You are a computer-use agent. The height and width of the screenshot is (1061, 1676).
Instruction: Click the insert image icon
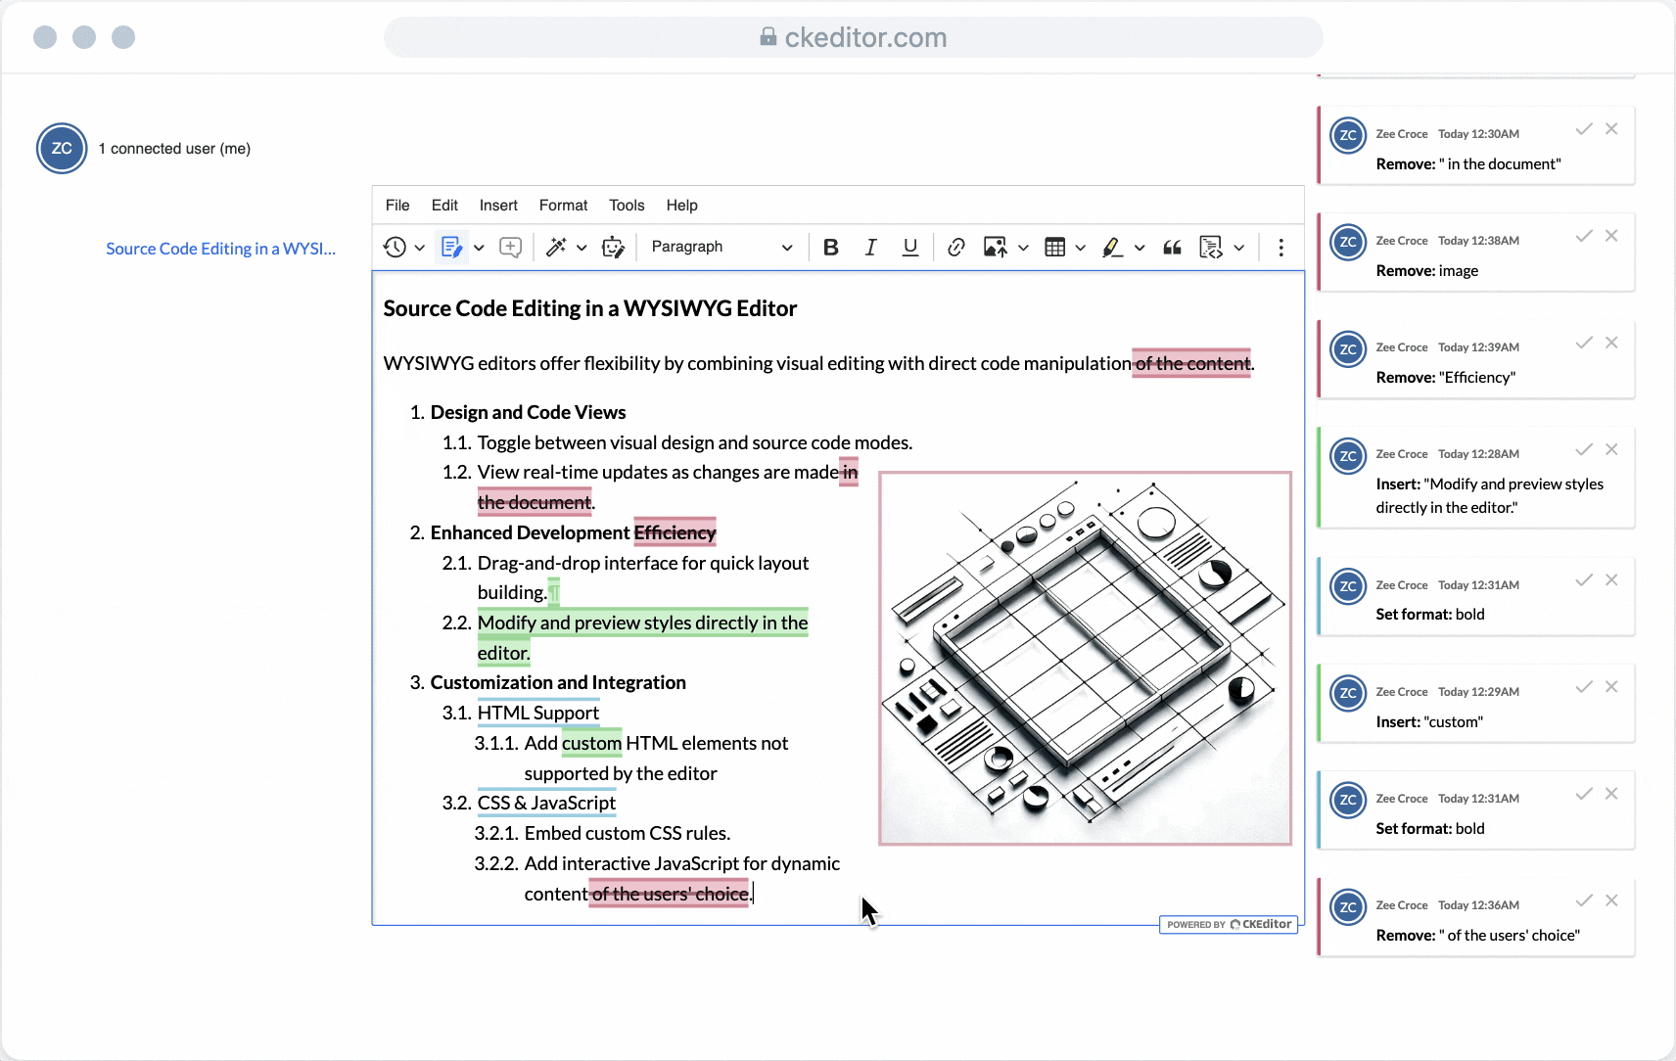point(995,248)
